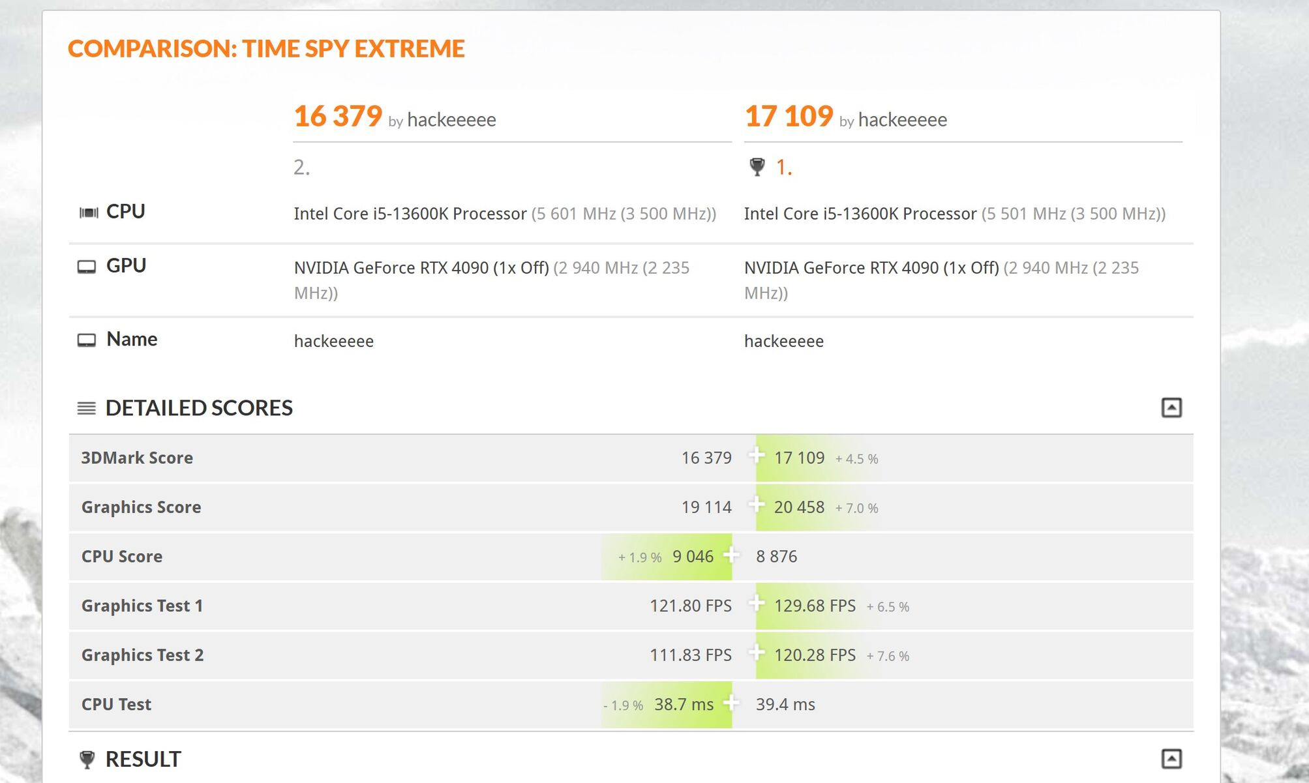This screenshot has width=1309, height=783.
Task: Open the 17 109 score result
Action: click(789, 117)
